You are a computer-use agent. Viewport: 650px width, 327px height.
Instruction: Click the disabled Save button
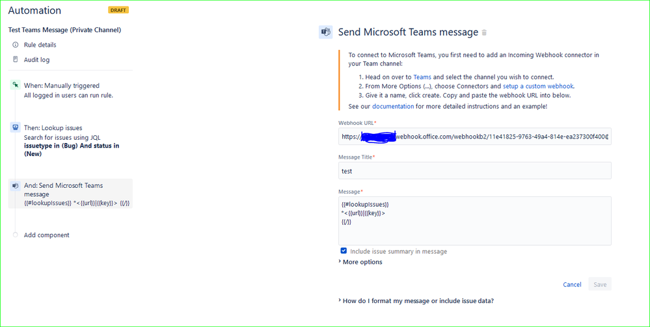tap(600, 284)
